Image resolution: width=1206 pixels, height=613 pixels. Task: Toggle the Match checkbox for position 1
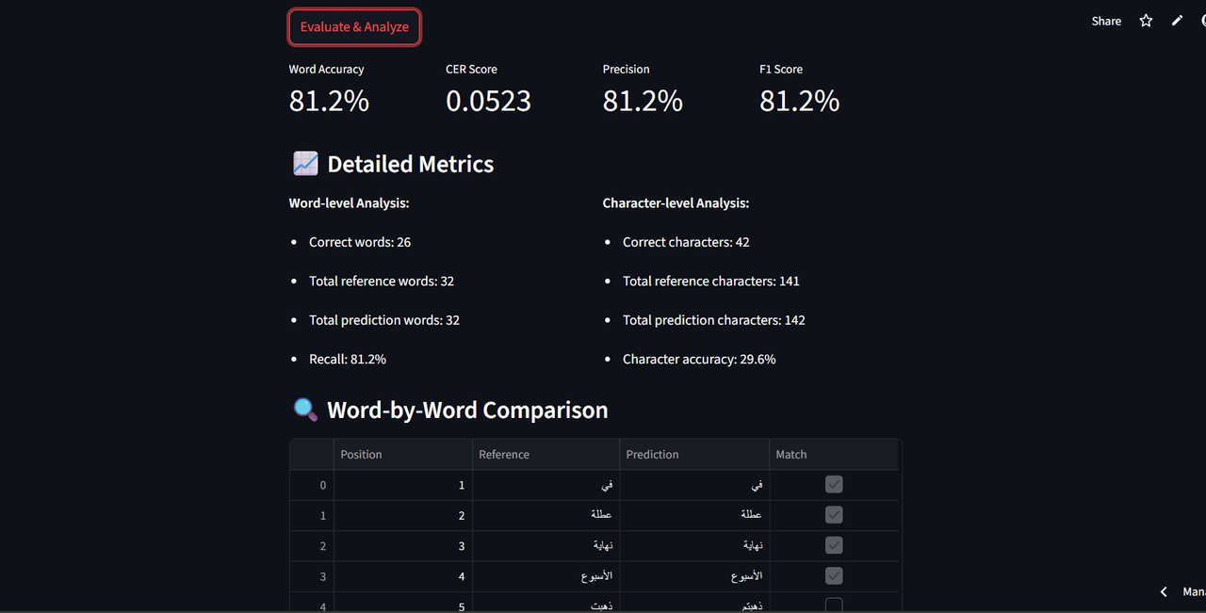[834, 485]
